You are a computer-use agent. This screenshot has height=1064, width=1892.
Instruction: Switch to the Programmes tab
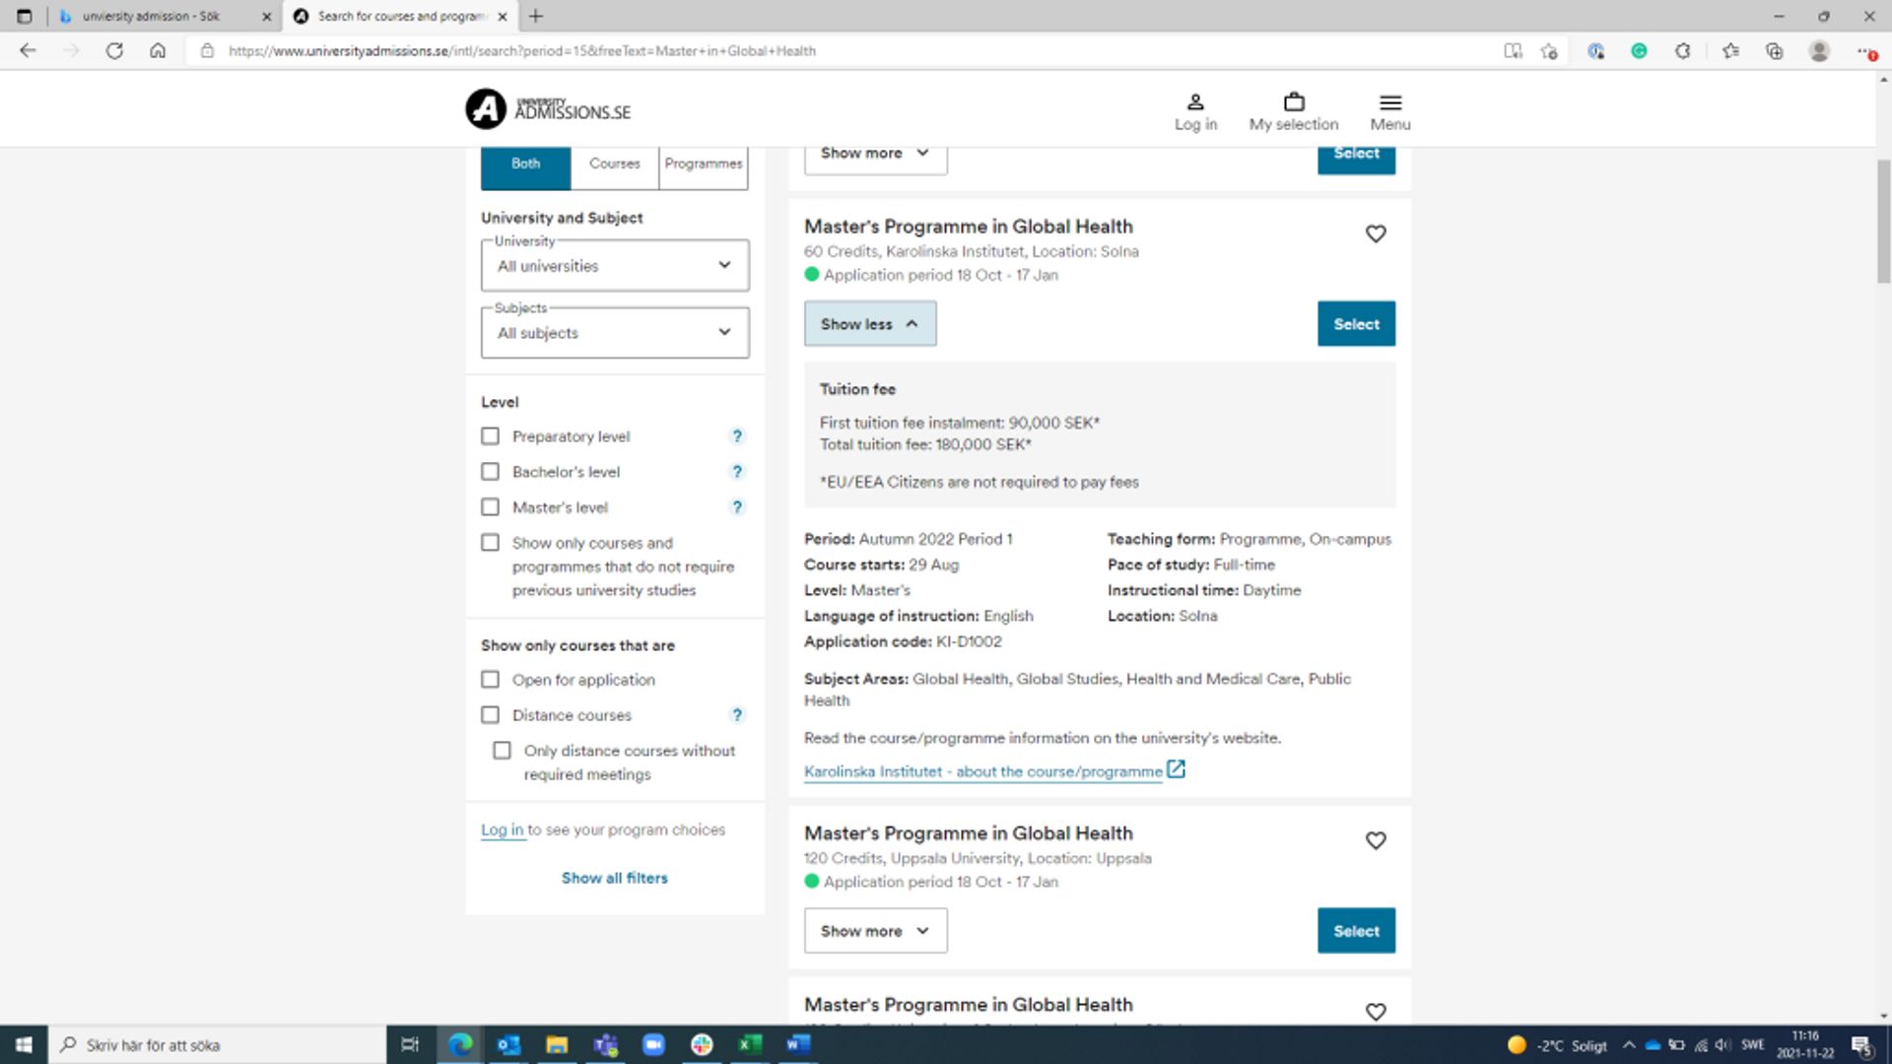pyautogui.click(x=703, y=163)
